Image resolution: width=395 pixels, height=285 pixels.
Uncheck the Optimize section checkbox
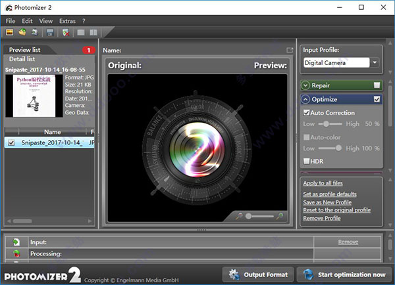click(377, 99)
